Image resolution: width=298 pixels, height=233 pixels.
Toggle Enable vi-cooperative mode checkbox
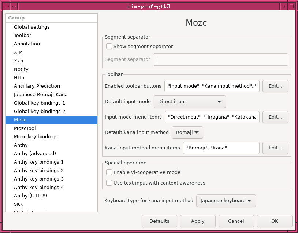[x=109, y=172]
